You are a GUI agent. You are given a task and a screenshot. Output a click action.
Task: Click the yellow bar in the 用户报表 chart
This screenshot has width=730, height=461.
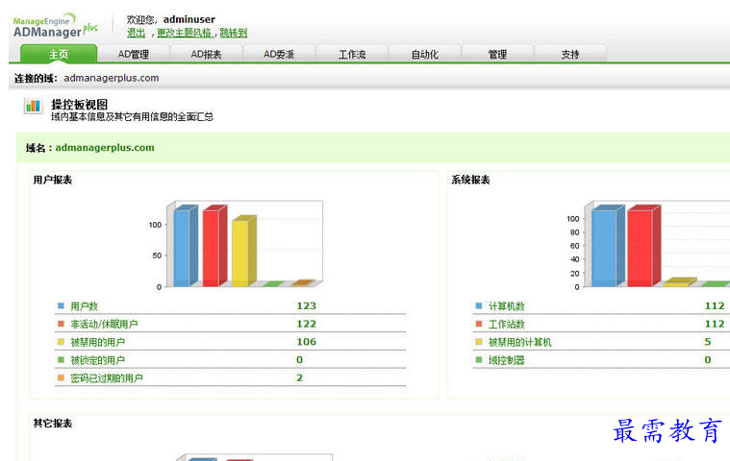(x=243, y=252)
